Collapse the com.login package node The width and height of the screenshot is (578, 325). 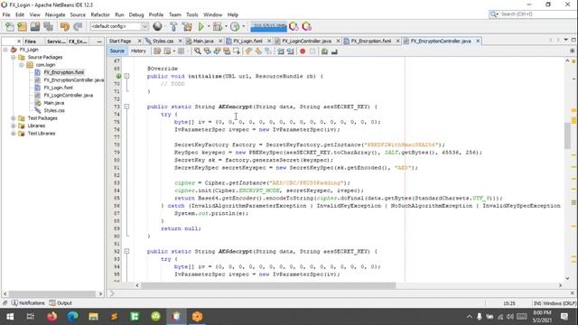click(22, 65)
